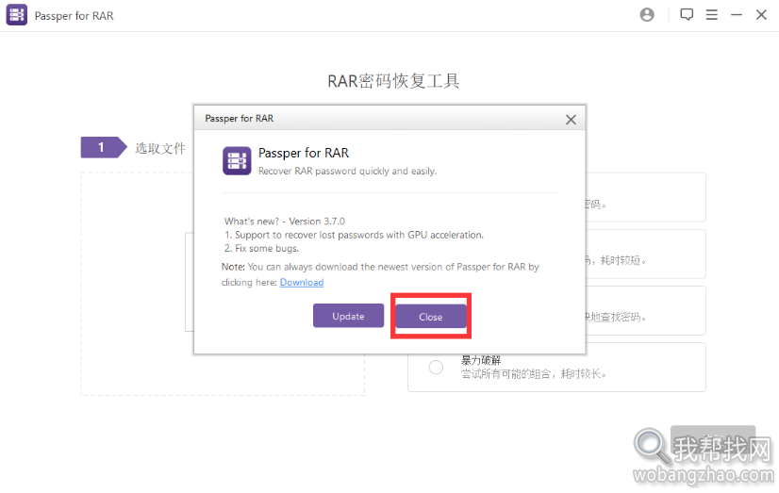The height and width of the screenshot is (493, 779).
Task: Select the 暴力破解 radio button
Action: point(436,368)
